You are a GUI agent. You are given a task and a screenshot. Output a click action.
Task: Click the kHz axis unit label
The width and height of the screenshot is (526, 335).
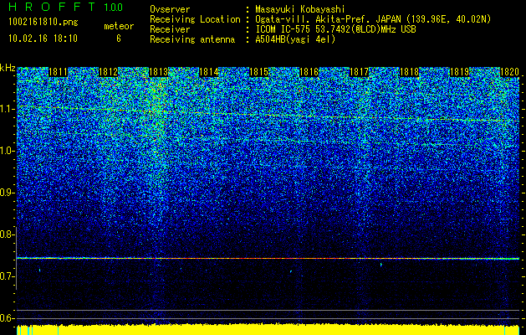[8, 68]
